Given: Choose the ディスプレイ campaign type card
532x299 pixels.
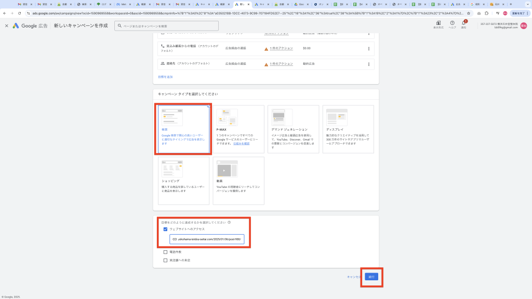Looking at the screenshot, I should pos(348,129).
